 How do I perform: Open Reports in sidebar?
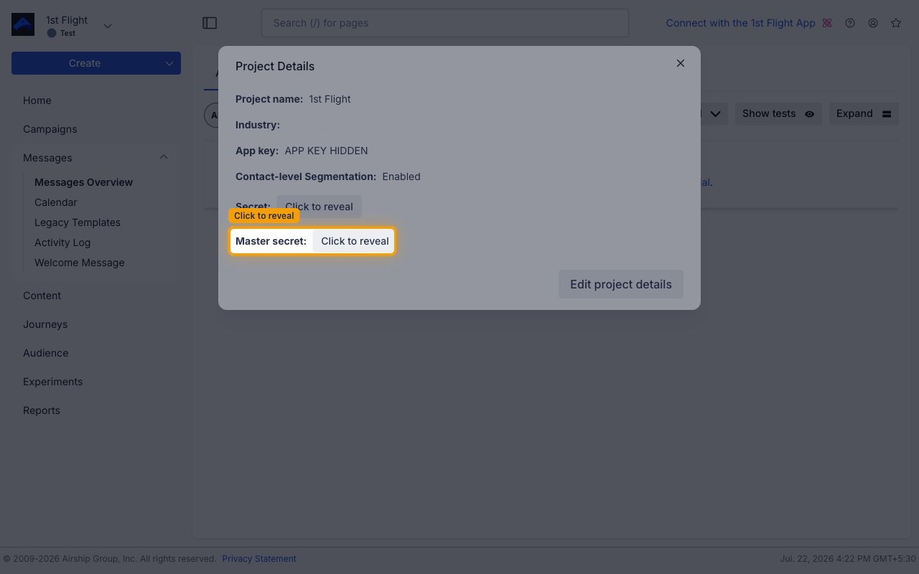[42, 410]
